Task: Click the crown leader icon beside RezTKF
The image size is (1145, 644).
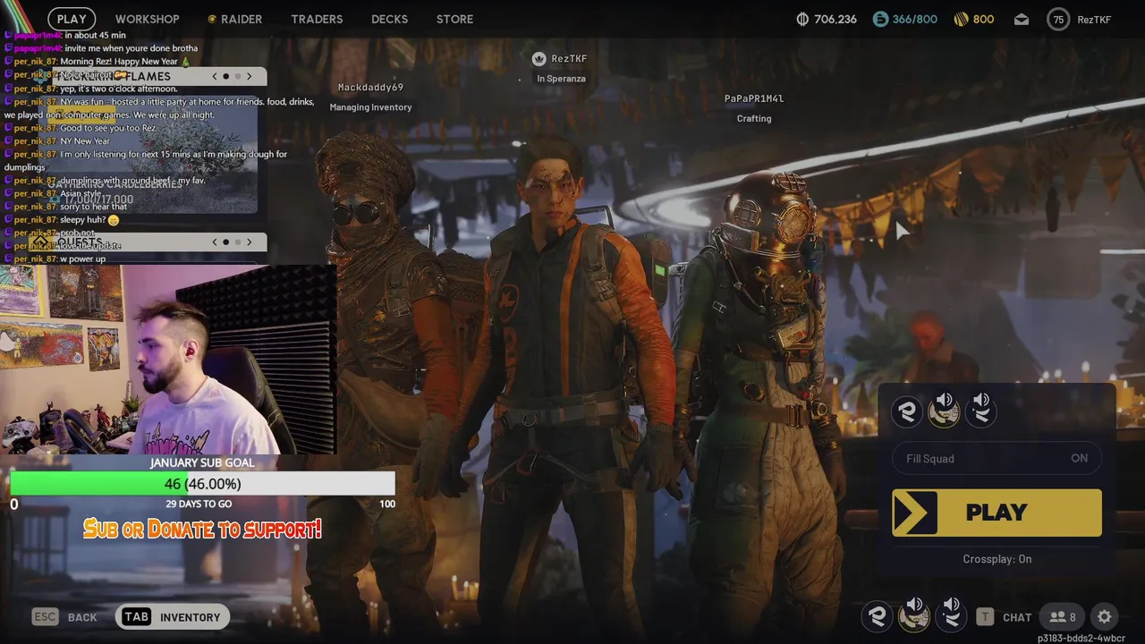Action: 539,59
